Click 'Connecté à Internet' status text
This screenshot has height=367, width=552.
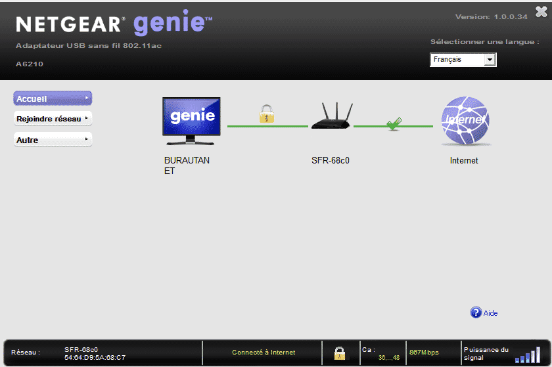(264, 352)
